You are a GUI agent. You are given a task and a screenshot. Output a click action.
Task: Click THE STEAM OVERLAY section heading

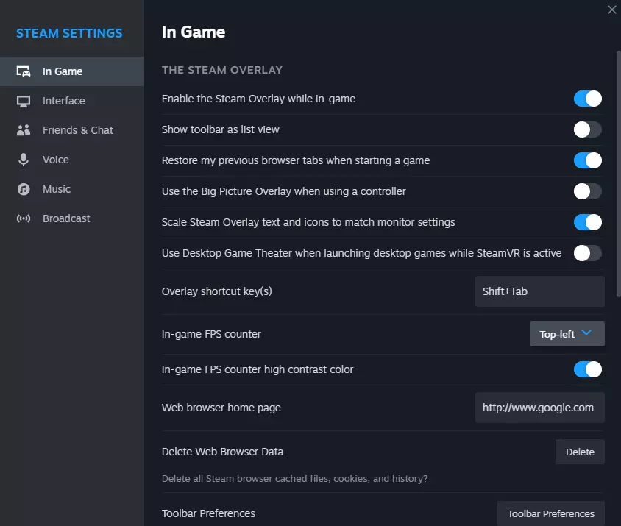click(222, 70)
